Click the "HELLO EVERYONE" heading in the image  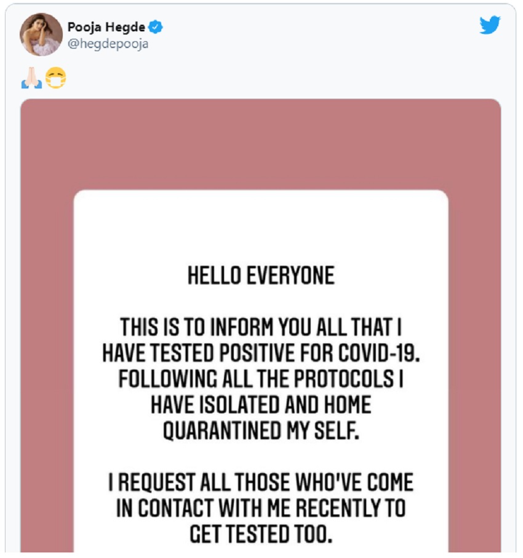pos(261,276)
